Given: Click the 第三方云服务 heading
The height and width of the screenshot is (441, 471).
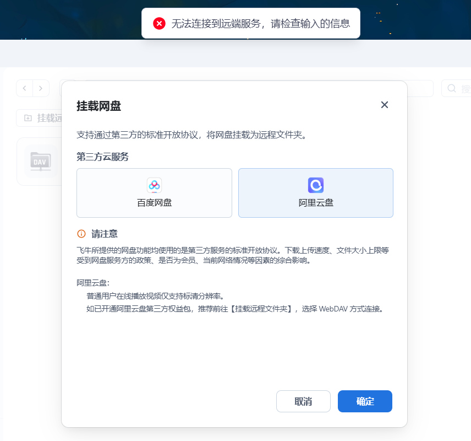Looking at the screenshot, I should pyautogui.click(x=102, y=157).
